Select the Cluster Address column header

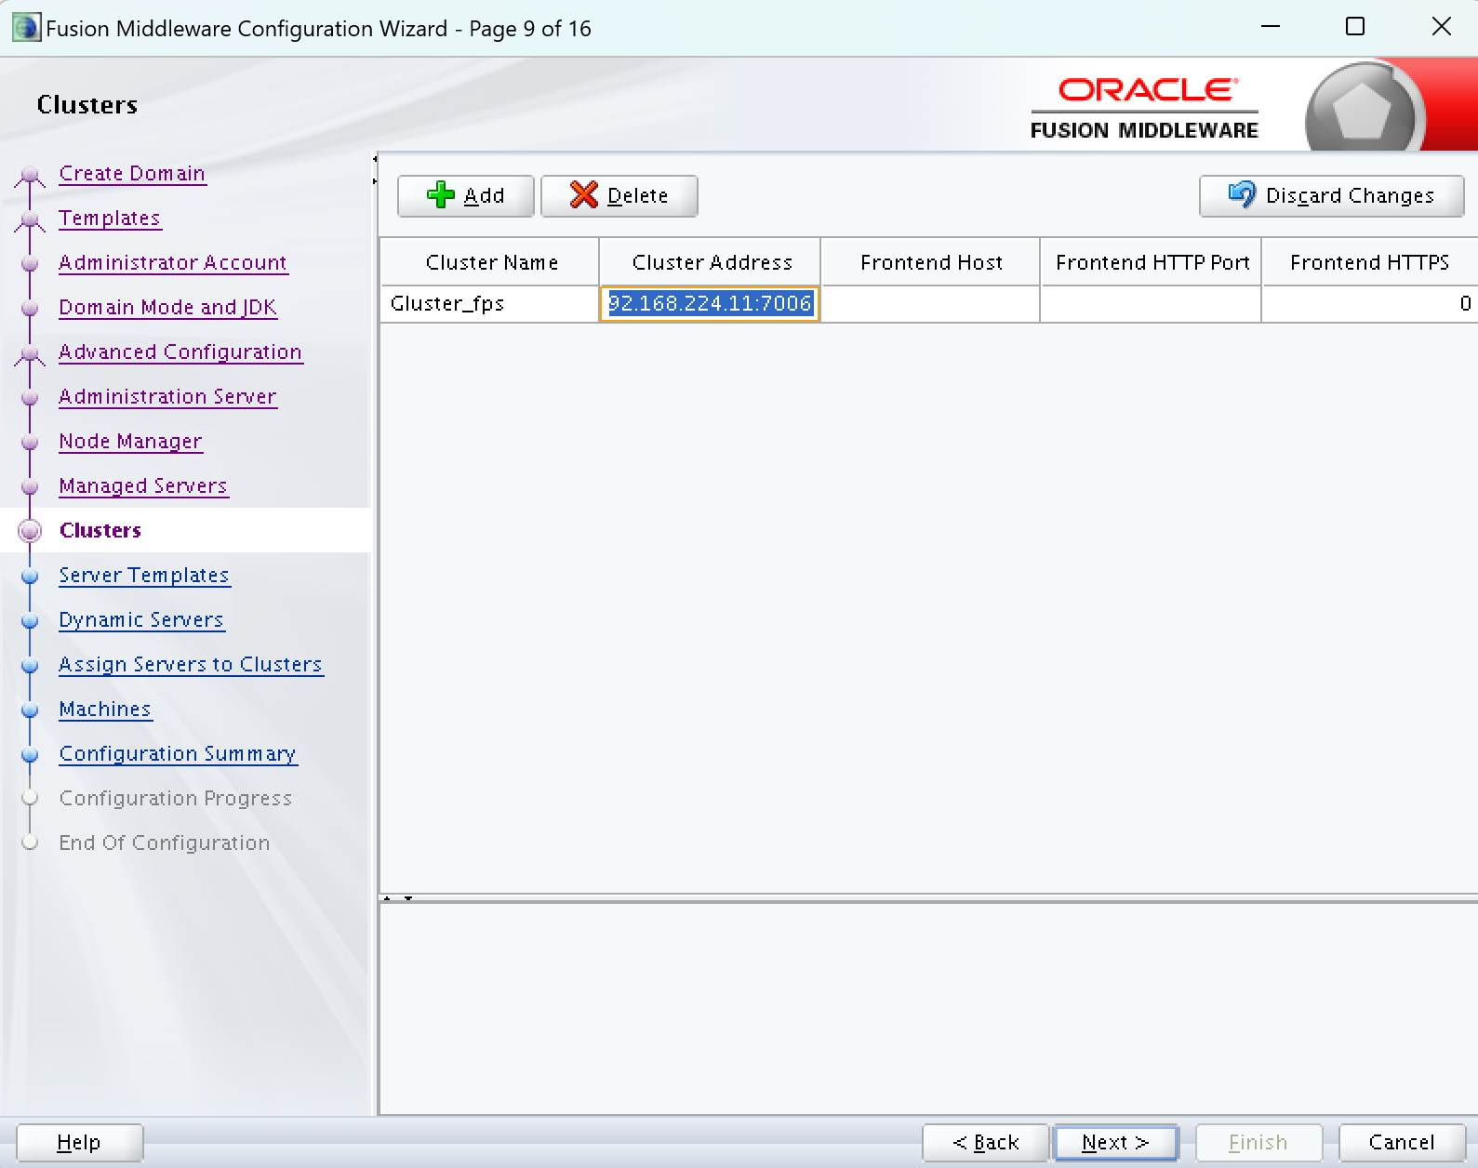[711, 262]
